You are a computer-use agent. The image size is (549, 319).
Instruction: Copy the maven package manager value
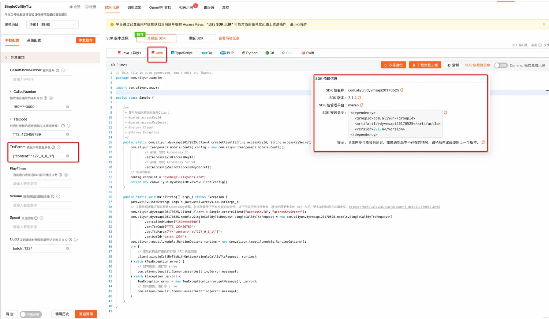tap(362, 105)
